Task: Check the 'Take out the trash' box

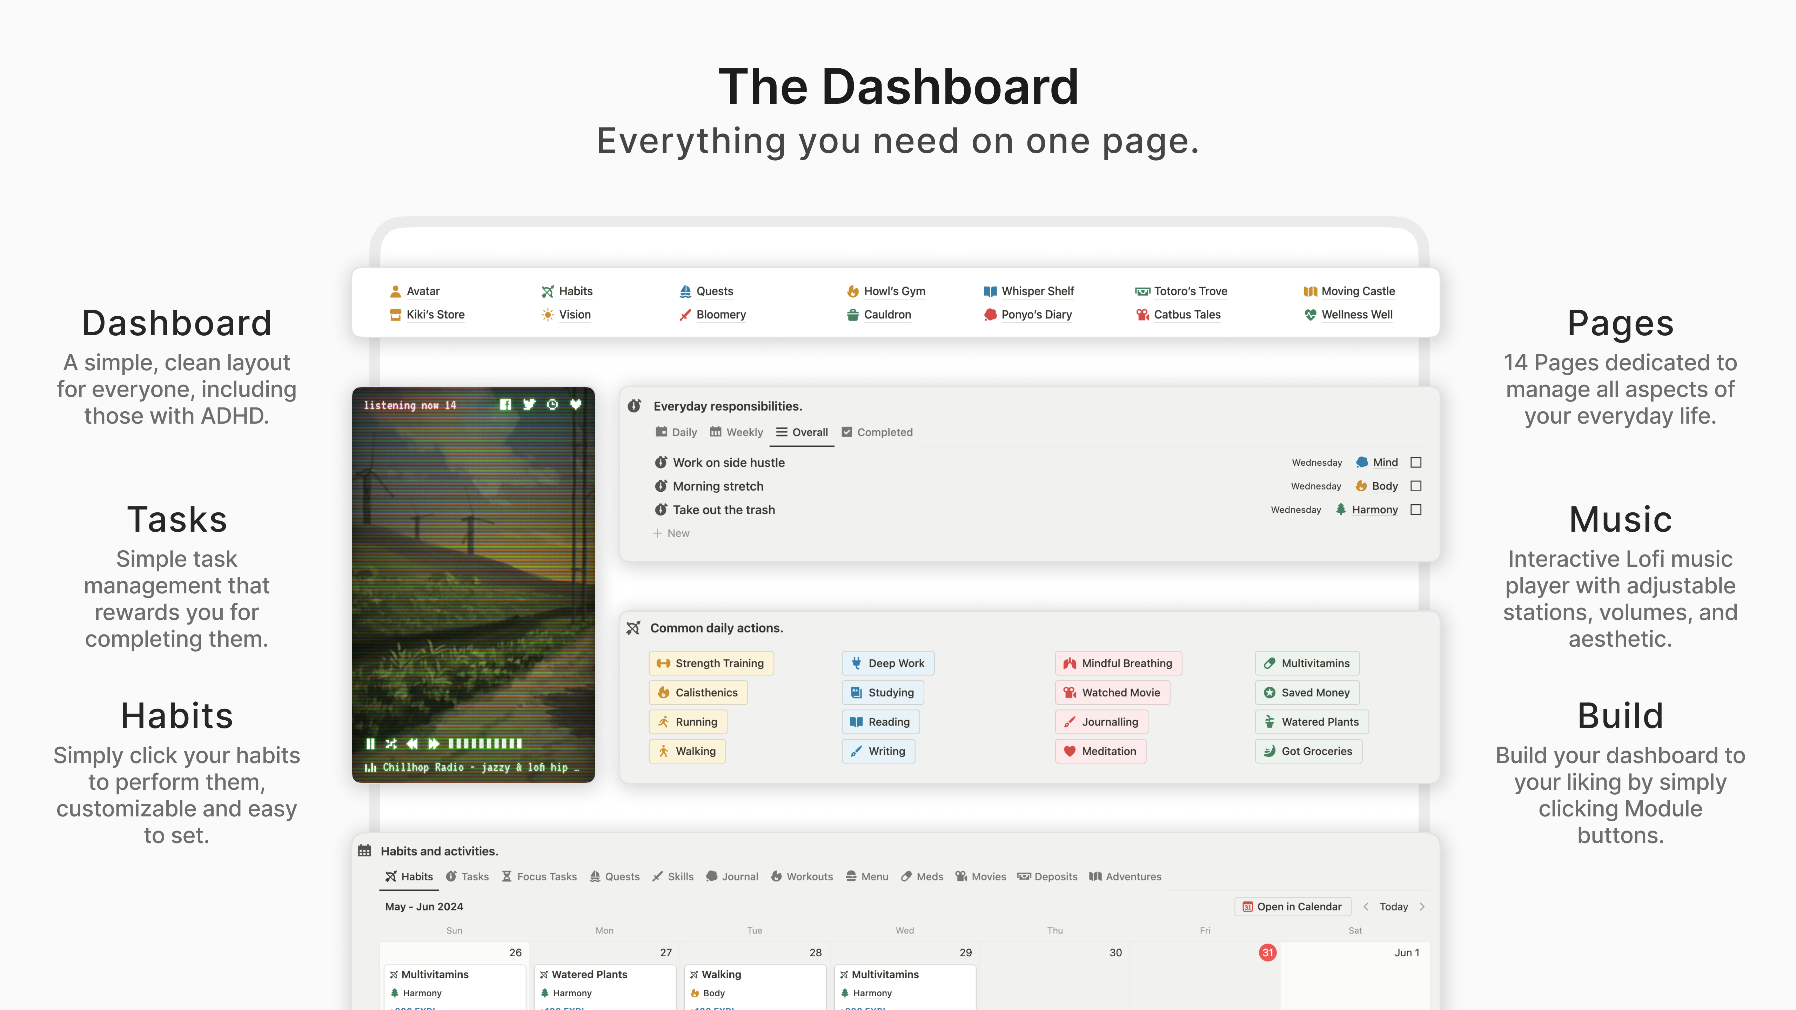Action: tap(1416, 510)
